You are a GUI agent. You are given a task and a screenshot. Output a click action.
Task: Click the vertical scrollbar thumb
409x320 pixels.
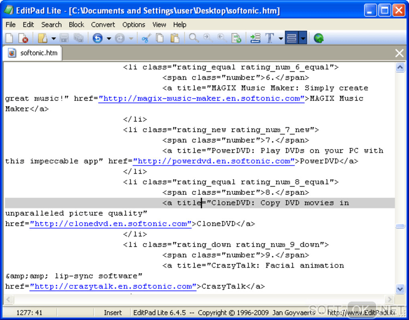point(400,226)
